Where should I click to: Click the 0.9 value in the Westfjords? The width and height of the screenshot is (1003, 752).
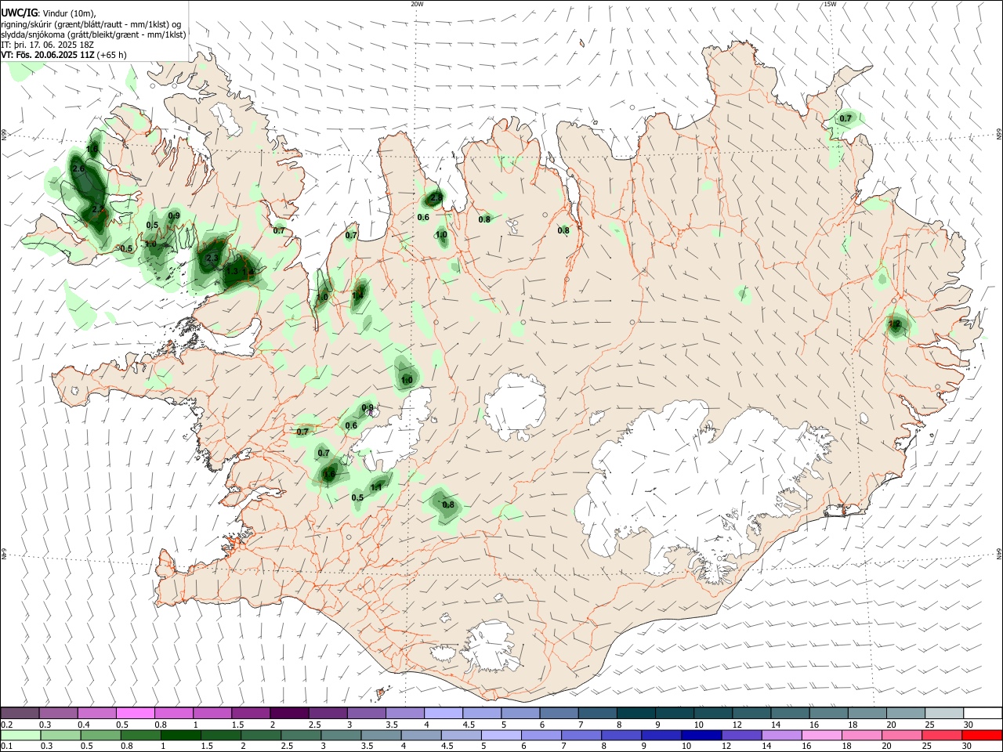[174, 215]
